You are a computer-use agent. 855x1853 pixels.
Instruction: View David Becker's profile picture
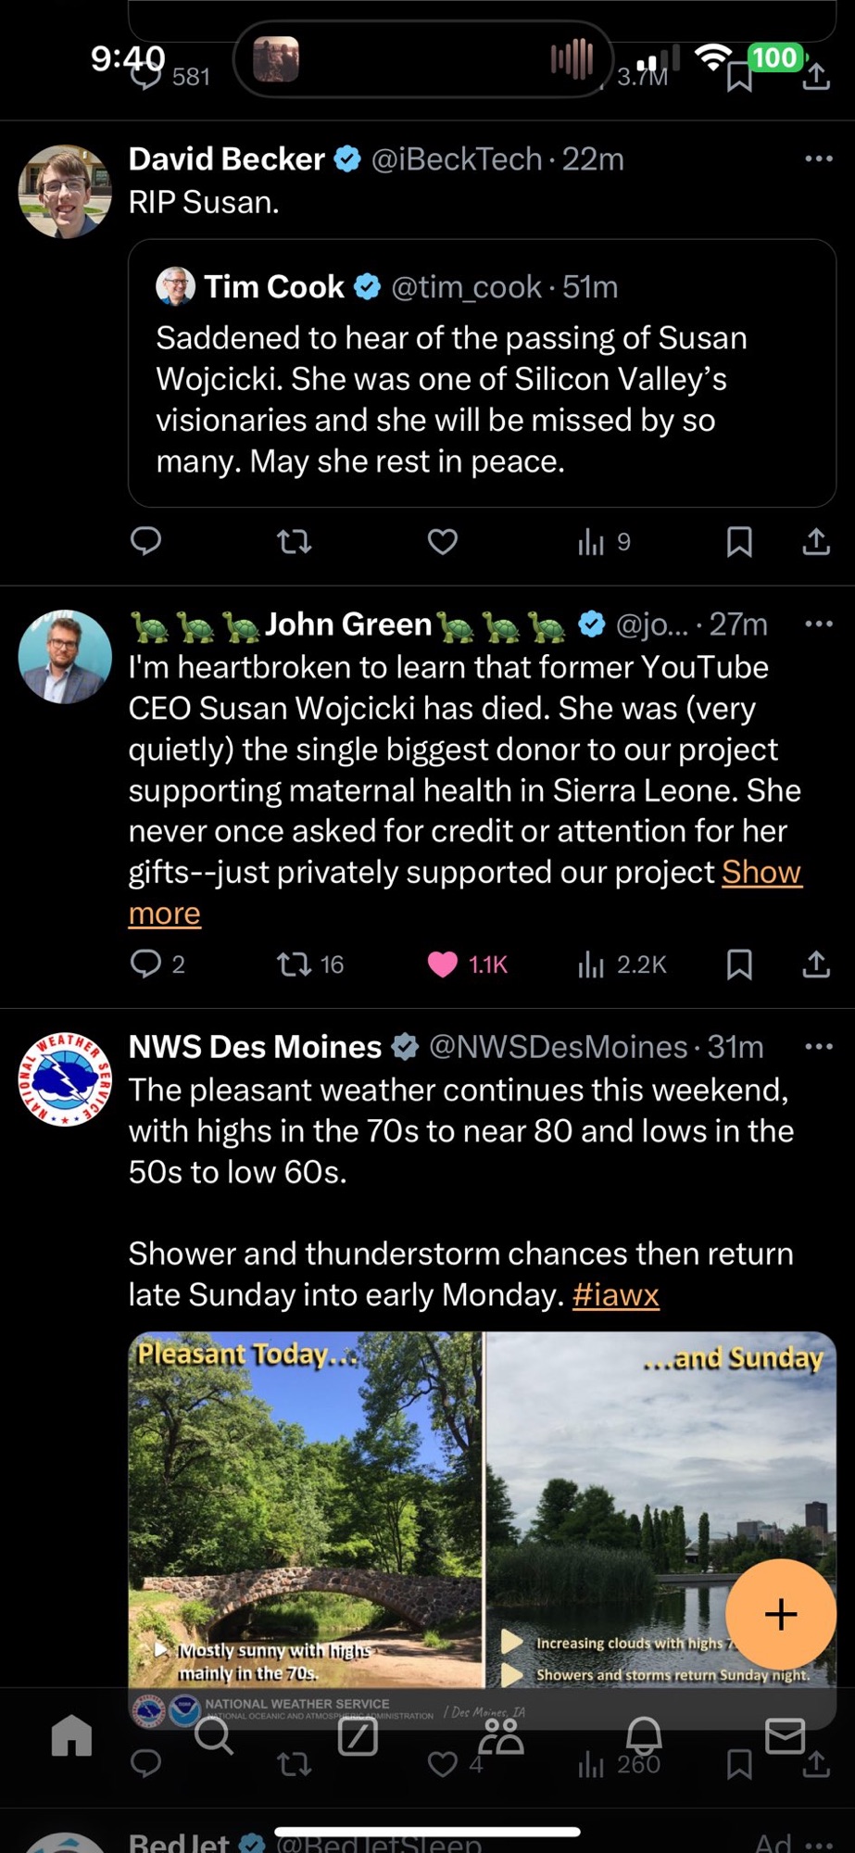65,192
